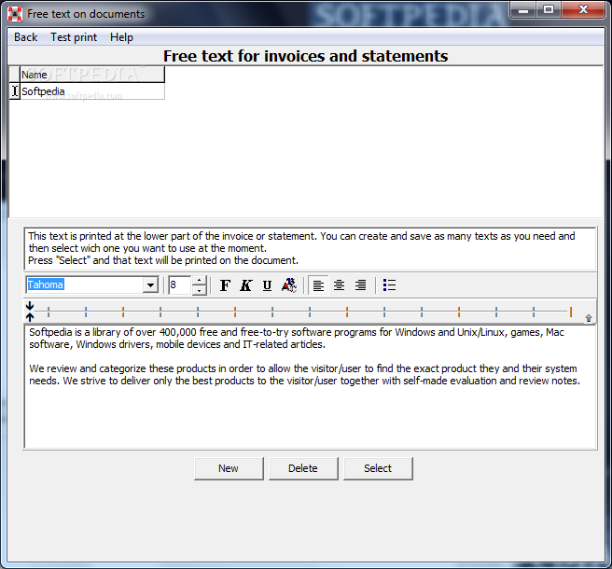612x569 pixels.
Task: Minimize the Free text on documents window
Action: [x=523, y=9]
